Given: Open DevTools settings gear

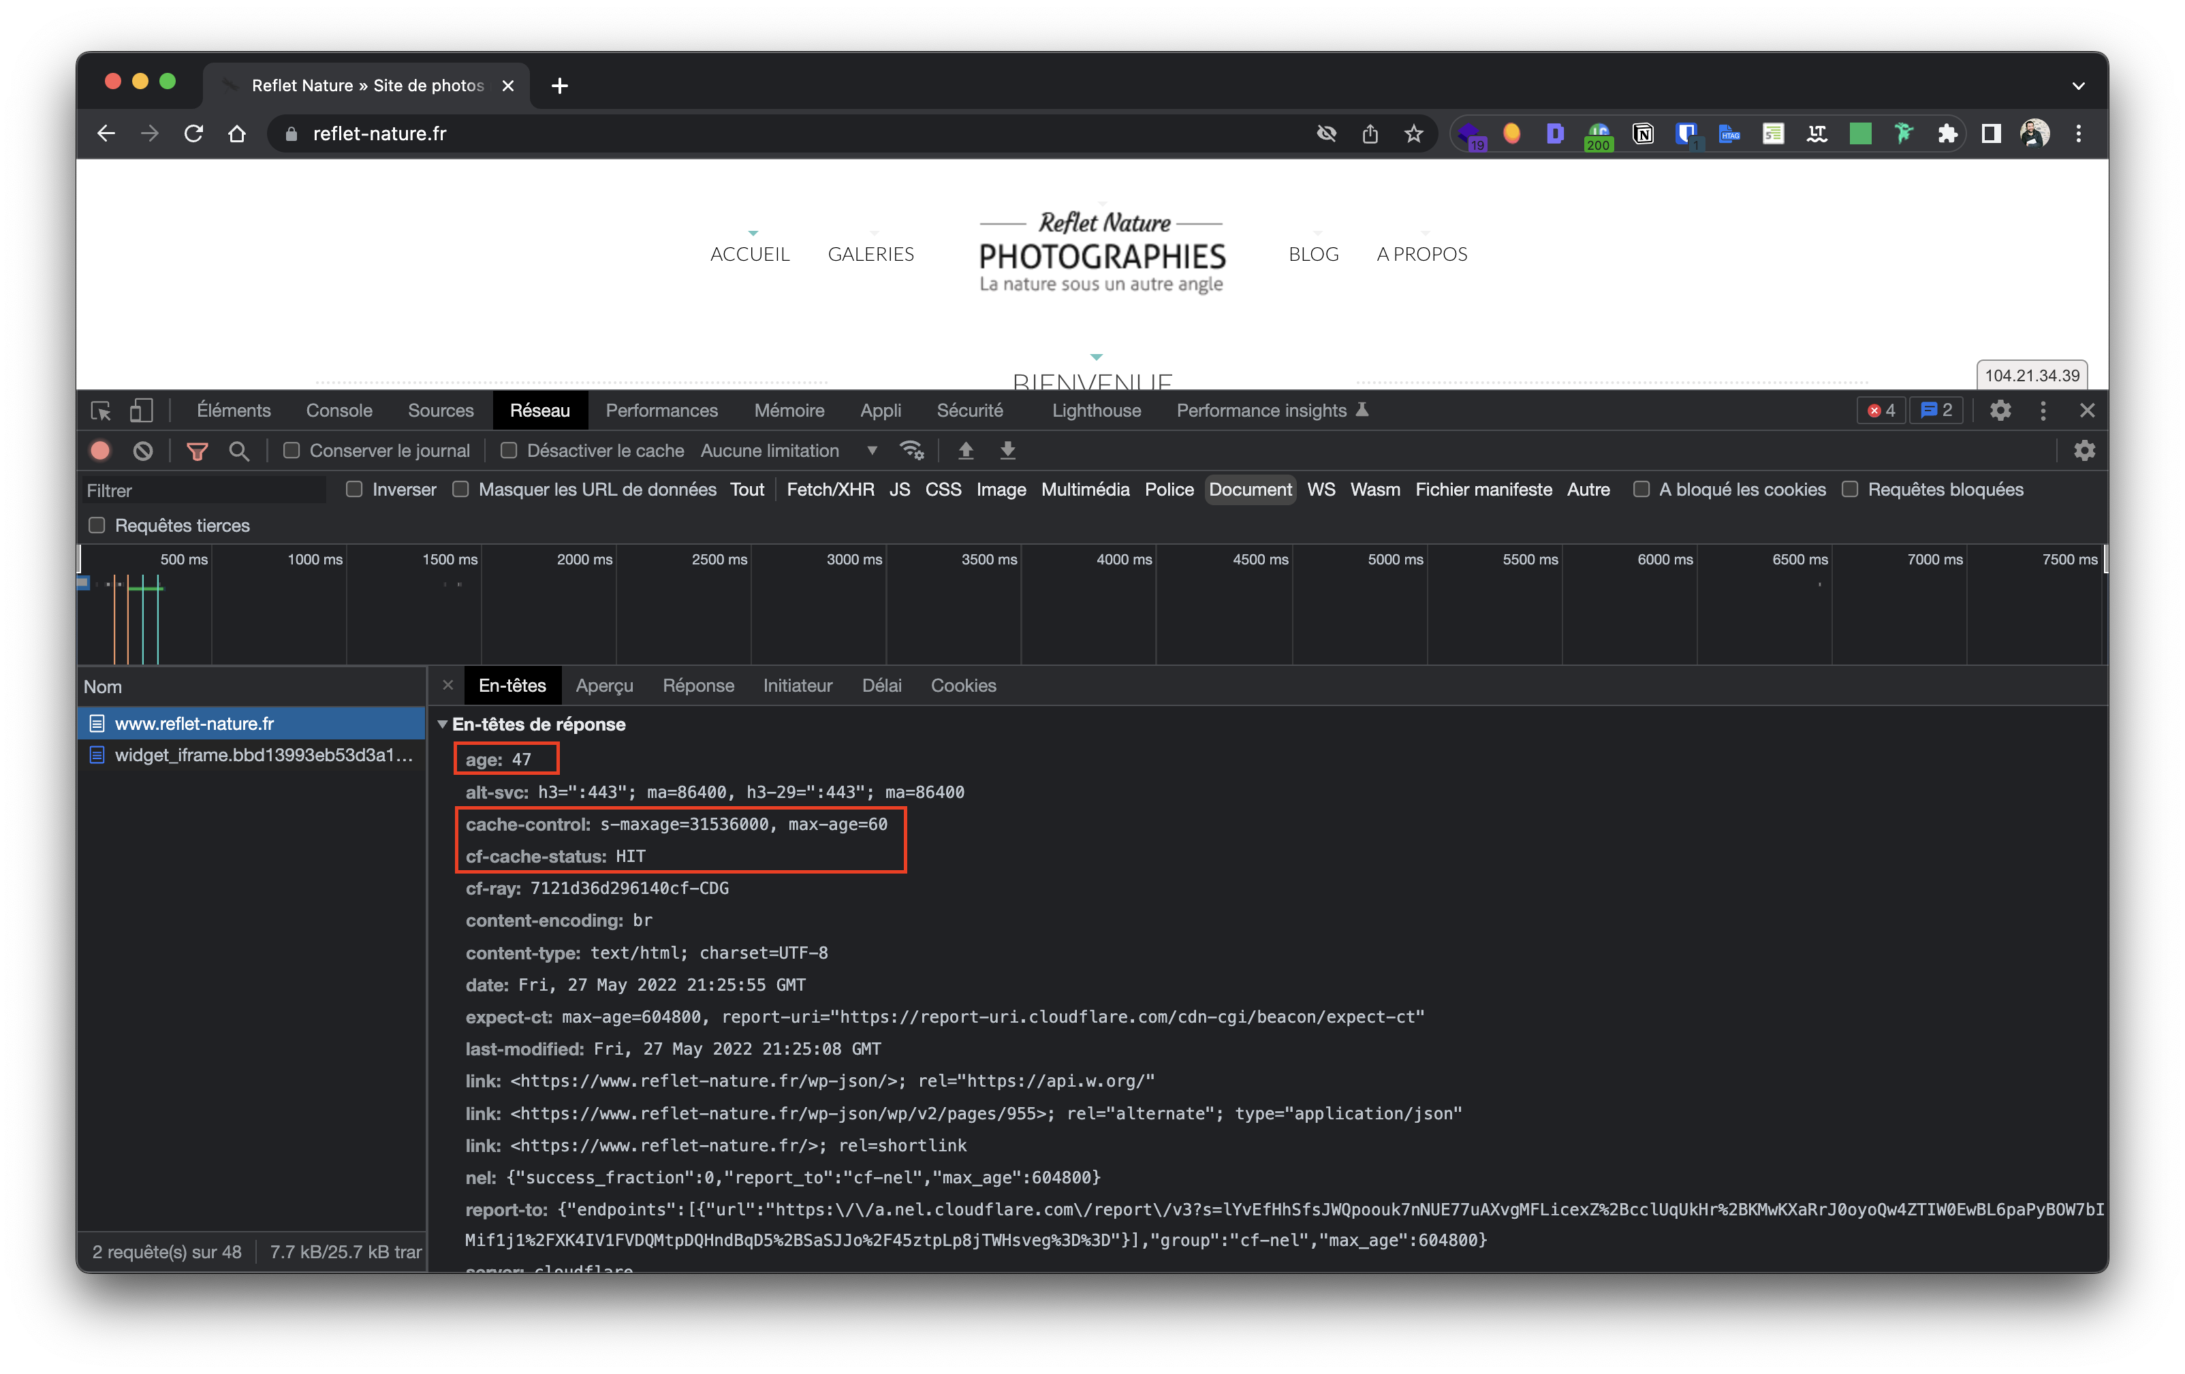Looking at the screenshot, I should click(2000, 411).
